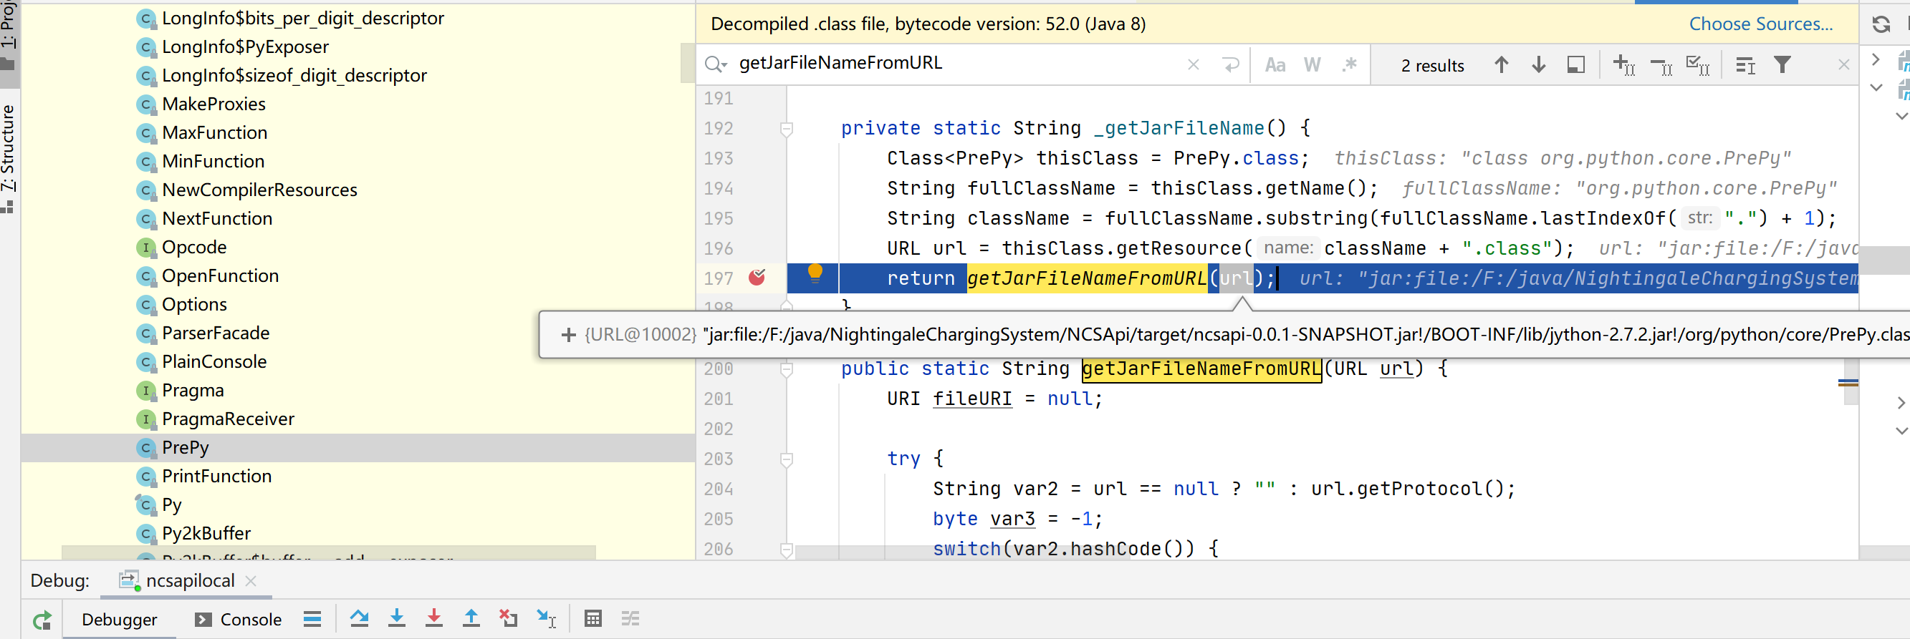Collapse getJarFileNameFromURL method on line 200
This screenshot has width=1910, height=639.
(787, 369)
